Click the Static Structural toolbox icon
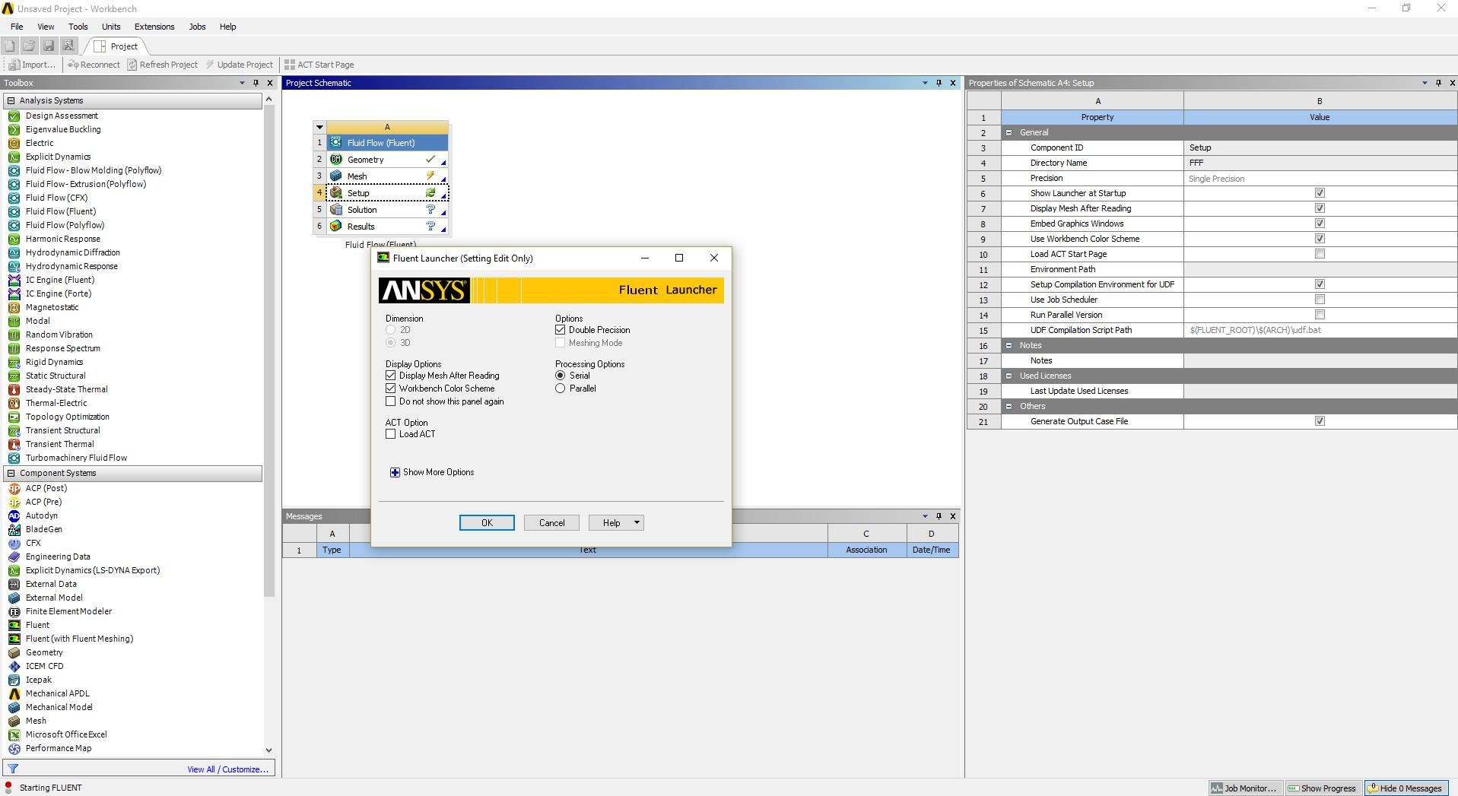 14,376
